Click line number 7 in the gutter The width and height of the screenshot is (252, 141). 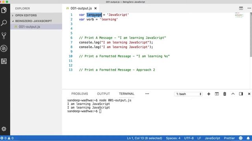click(71, 42)
